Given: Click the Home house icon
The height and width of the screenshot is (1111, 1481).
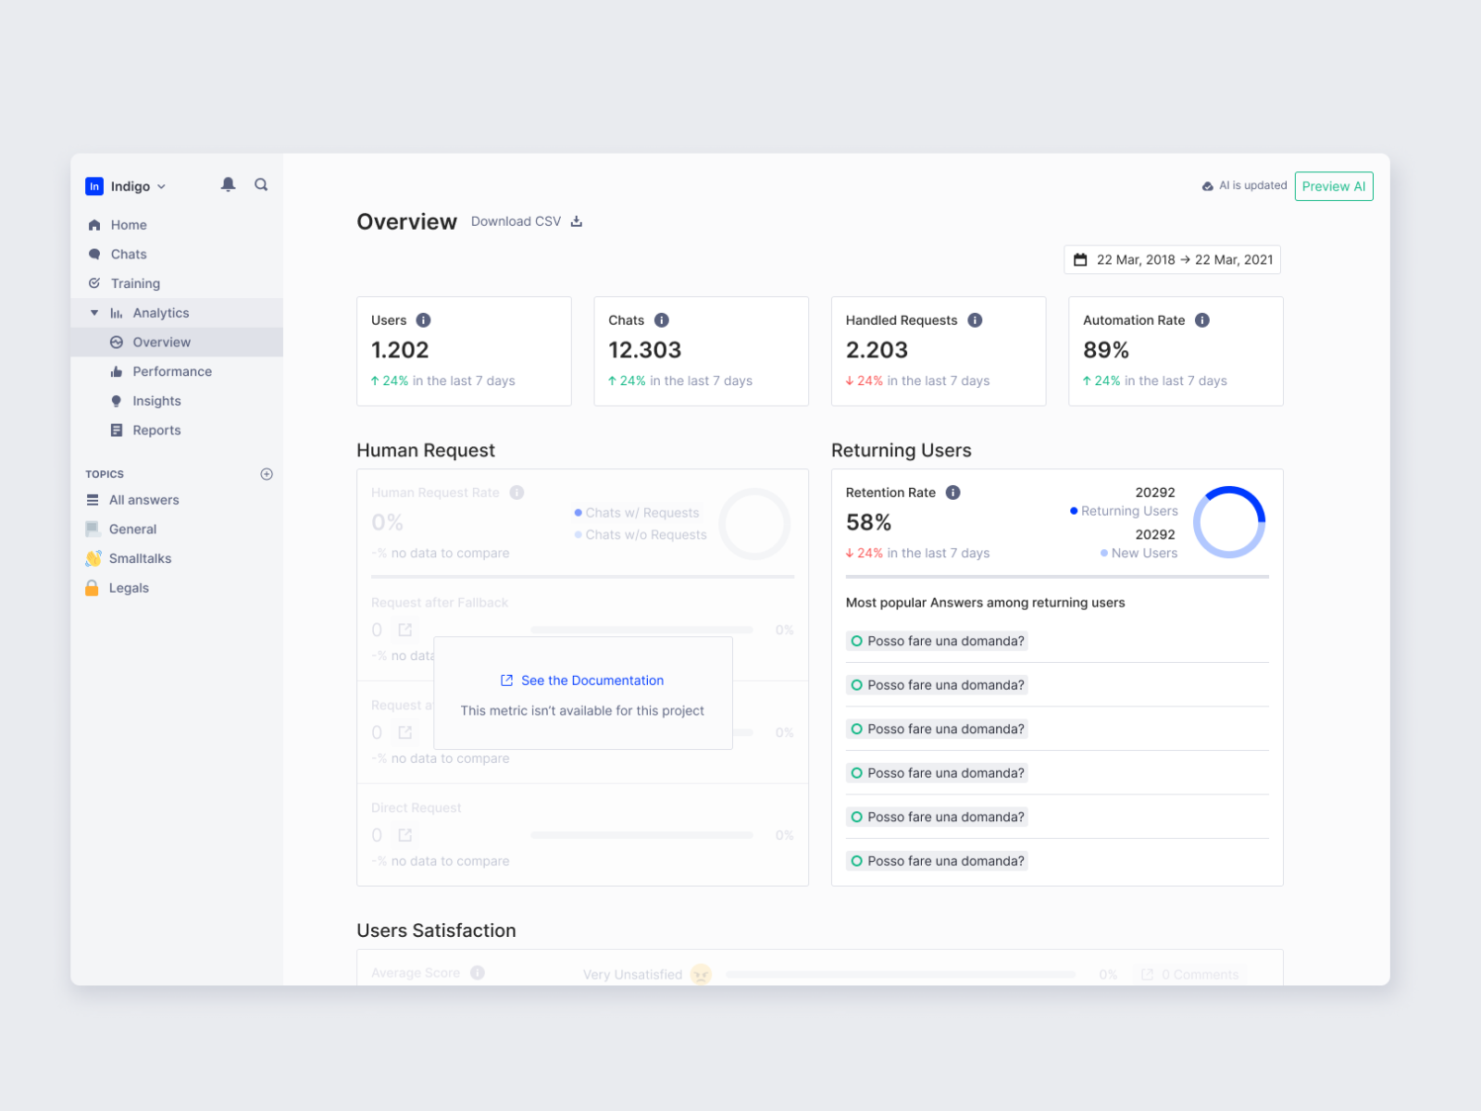Looking at the screenshot, I should pos(94,225).
